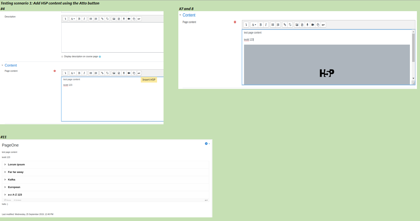Record audio from Description editor toolbar

(124, 19)
